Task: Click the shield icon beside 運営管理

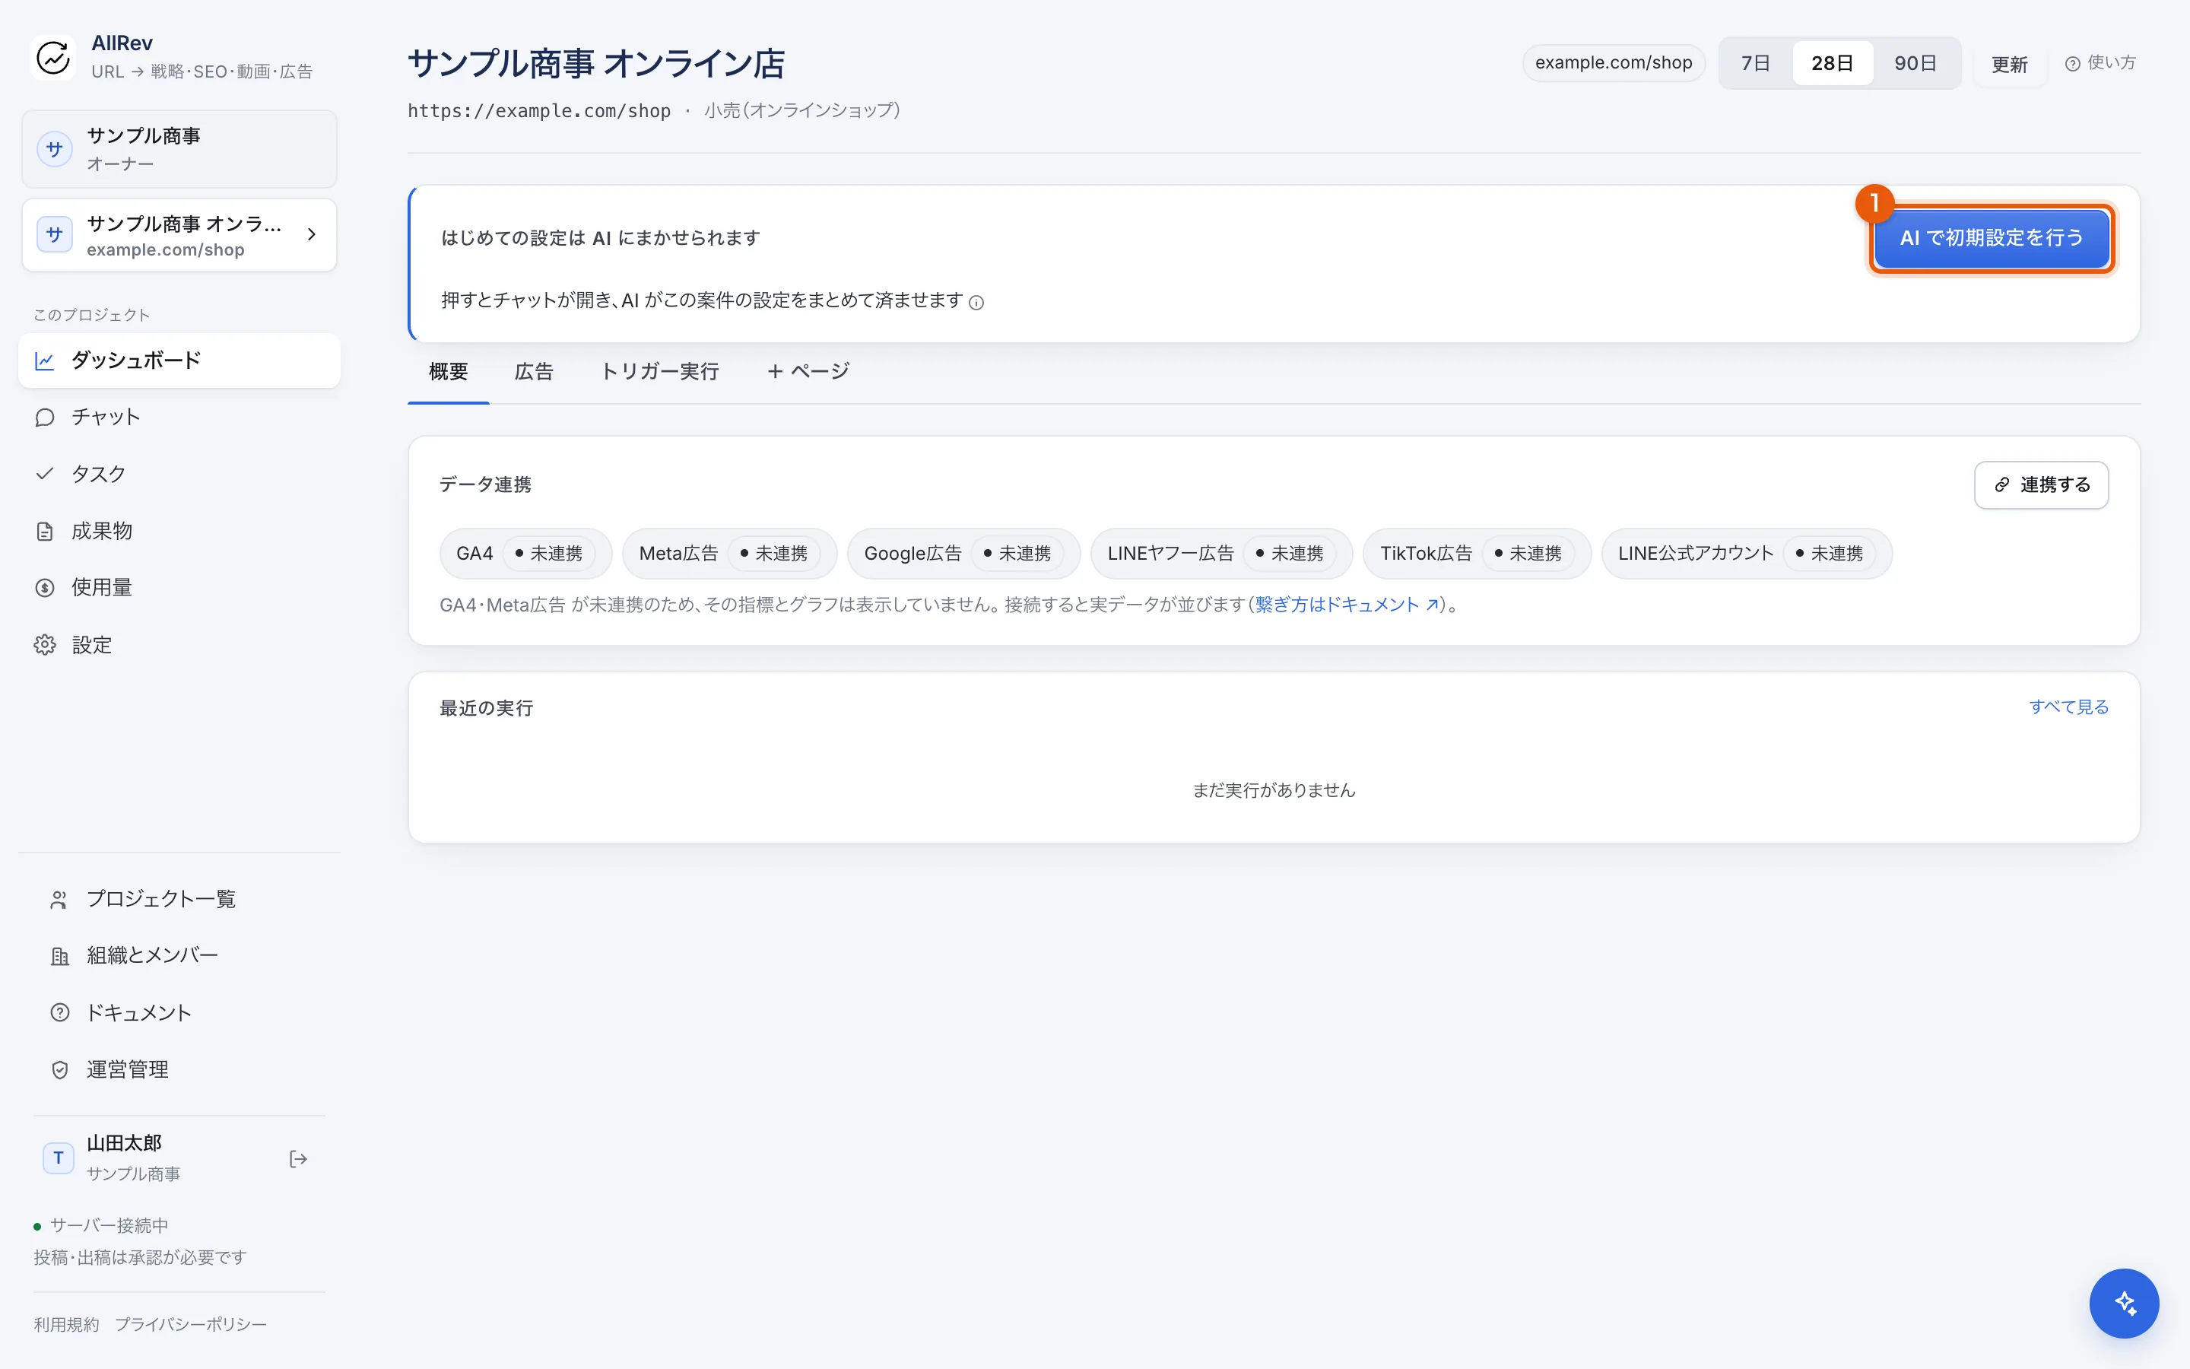Action: (60, 1069)
